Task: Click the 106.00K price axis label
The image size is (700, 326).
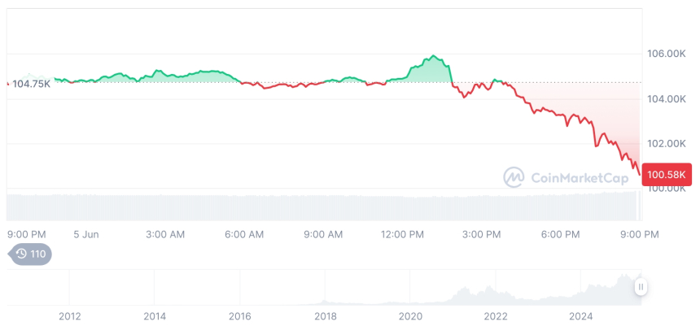Action: coord(666,54)
